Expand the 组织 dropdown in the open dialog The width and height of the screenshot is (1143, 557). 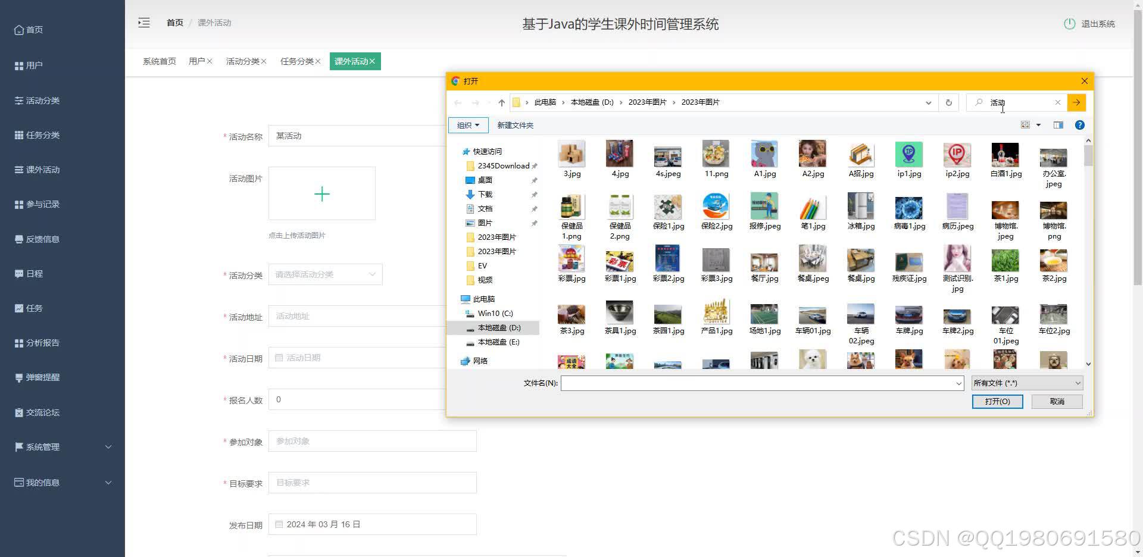468,125
